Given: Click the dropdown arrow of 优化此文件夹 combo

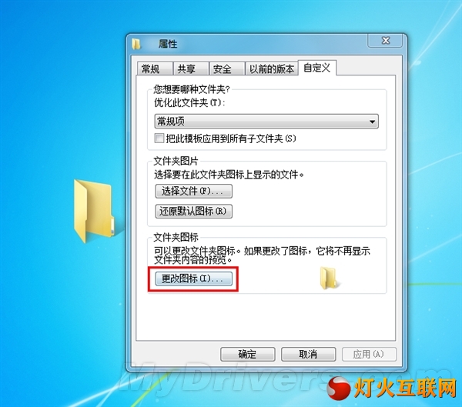Looking at the screenshot, I should pyautogui.click(x=372, y=122).
